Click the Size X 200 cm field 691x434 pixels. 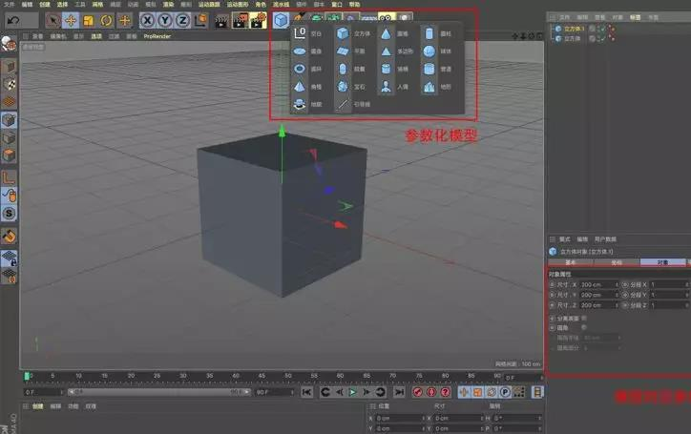598,284
